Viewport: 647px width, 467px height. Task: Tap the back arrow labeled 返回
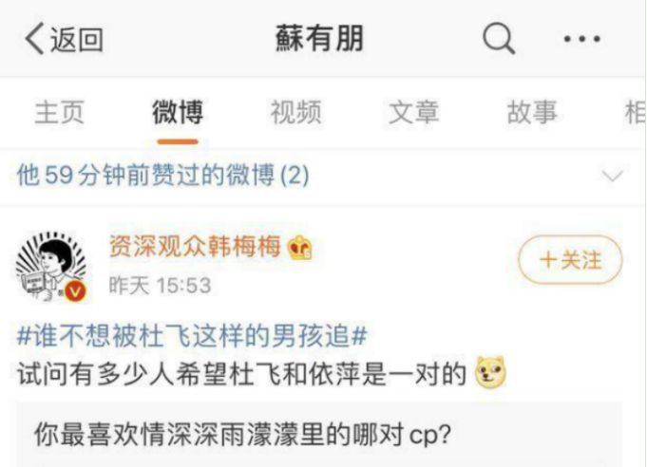click(64, 39)
